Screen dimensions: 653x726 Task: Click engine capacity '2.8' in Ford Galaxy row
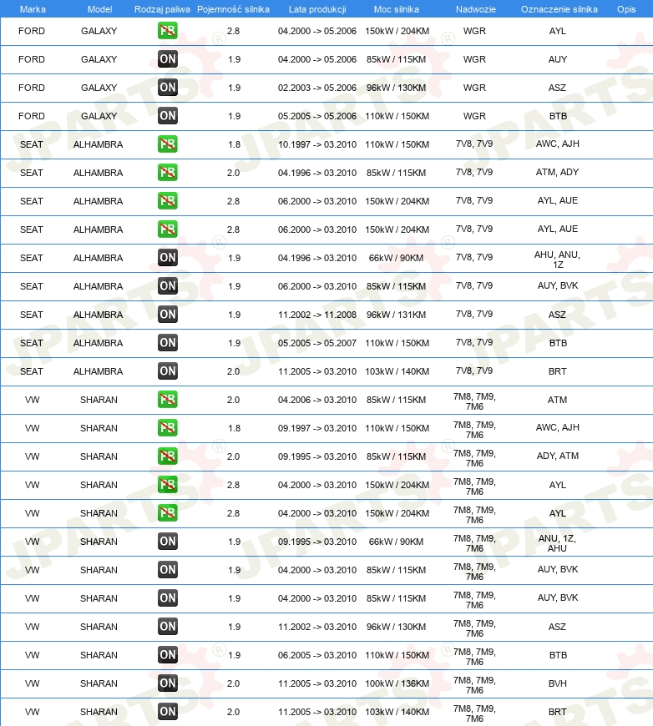233,31
